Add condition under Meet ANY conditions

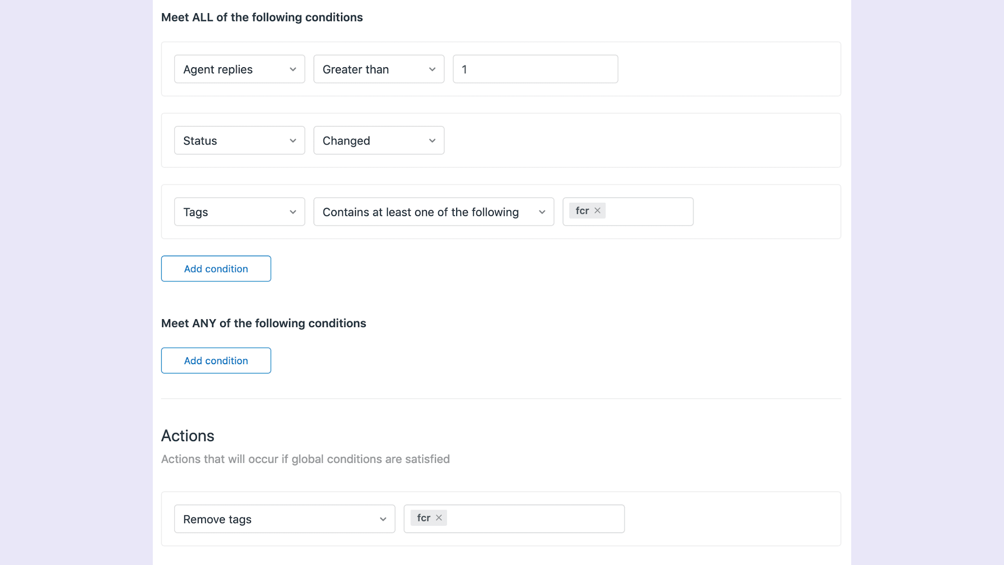click(x=216, y=360)
